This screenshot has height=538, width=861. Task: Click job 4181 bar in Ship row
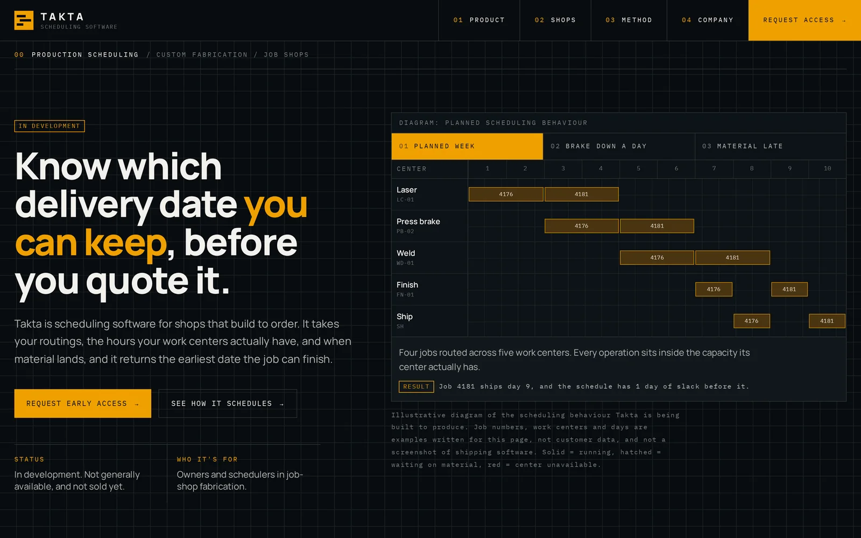[x=827, y=321]
